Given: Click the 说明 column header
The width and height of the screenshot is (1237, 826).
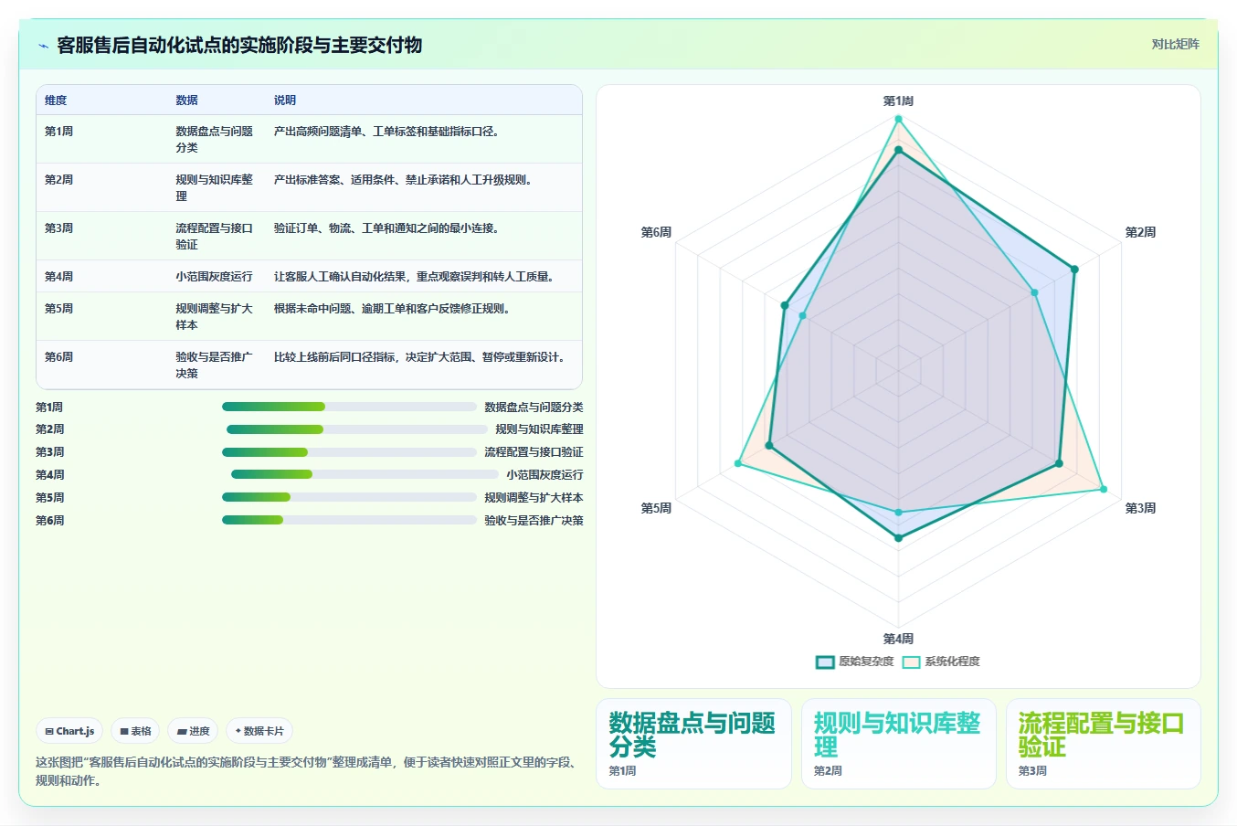Looking at the screenshot, I should click(285, 101).
